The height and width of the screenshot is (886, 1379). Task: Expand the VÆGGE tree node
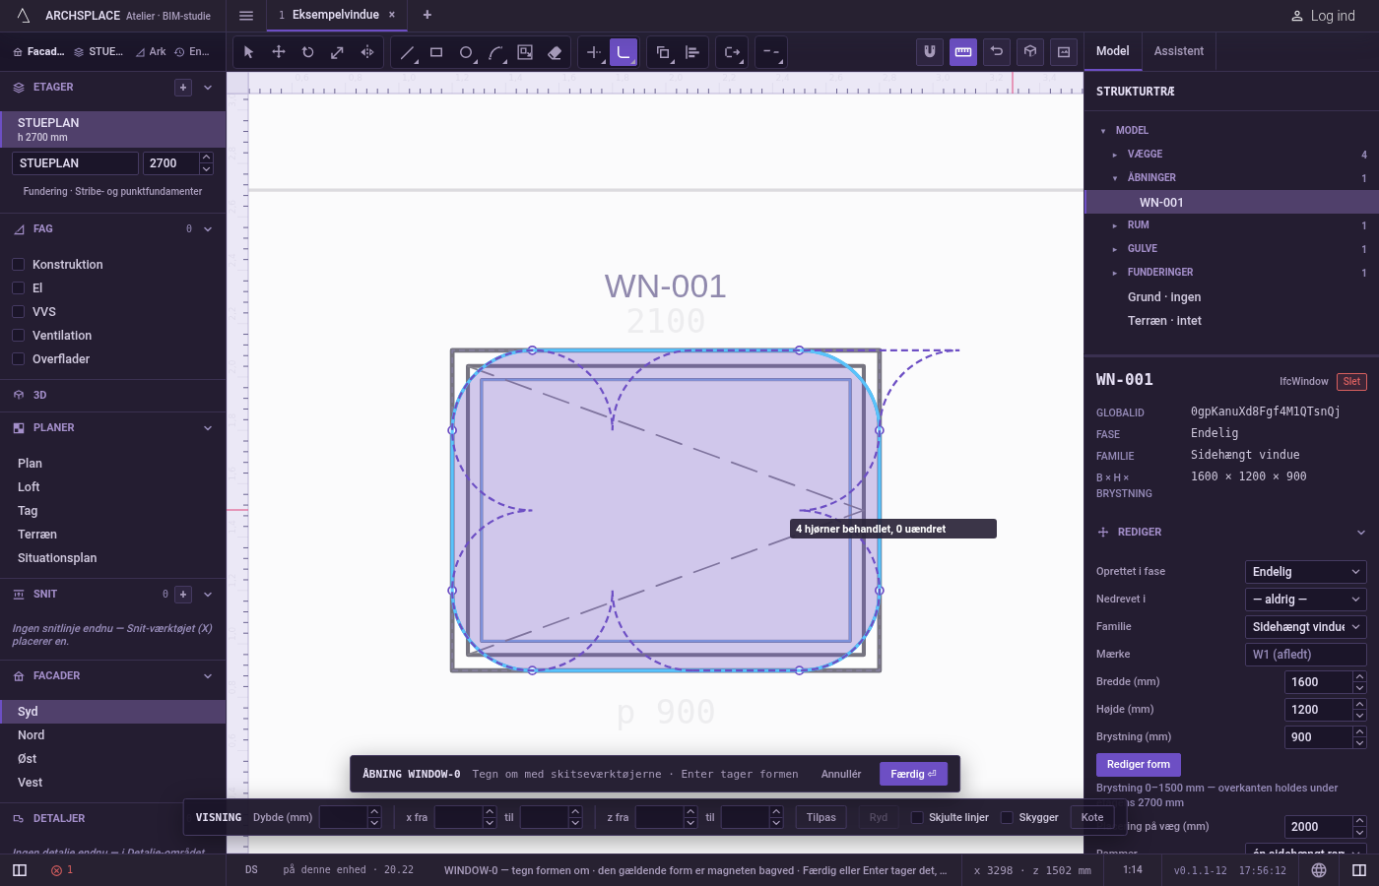click(1115, 155)
